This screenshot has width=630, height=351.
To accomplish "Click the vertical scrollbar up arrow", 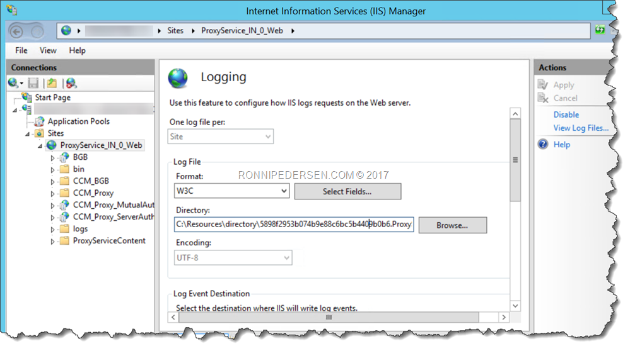I will (515, 114).
